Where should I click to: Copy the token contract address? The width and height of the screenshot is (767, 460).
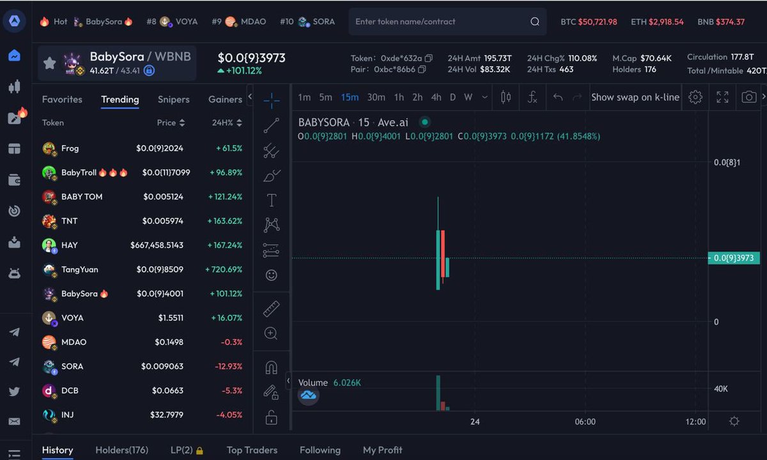[x=429, y=58]
